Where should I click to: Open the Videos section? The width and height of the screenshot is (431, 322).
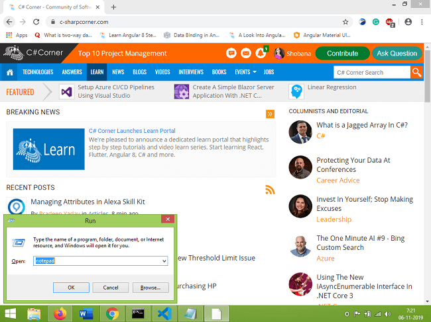[x=162, y=72]
